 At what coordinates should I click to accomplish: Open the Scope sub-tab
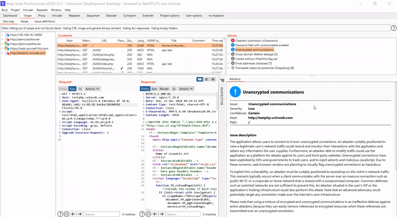pyautogui.click(x=24, y=21)
